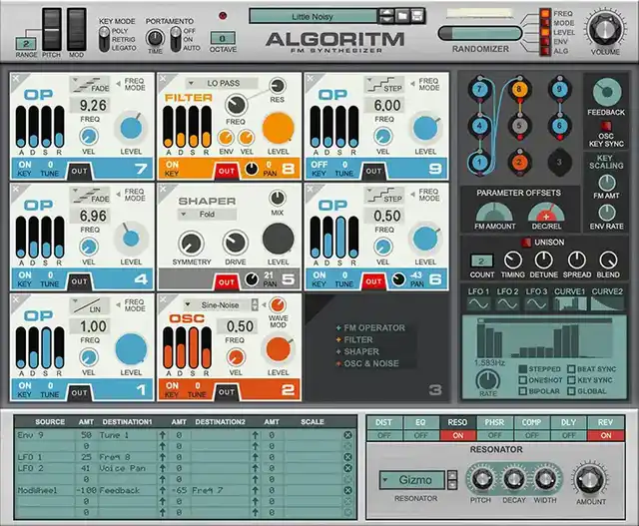Click the Pitch bend wheel
Screen dimensions: 639x526
pyautogui.click(x=52, y=29)
